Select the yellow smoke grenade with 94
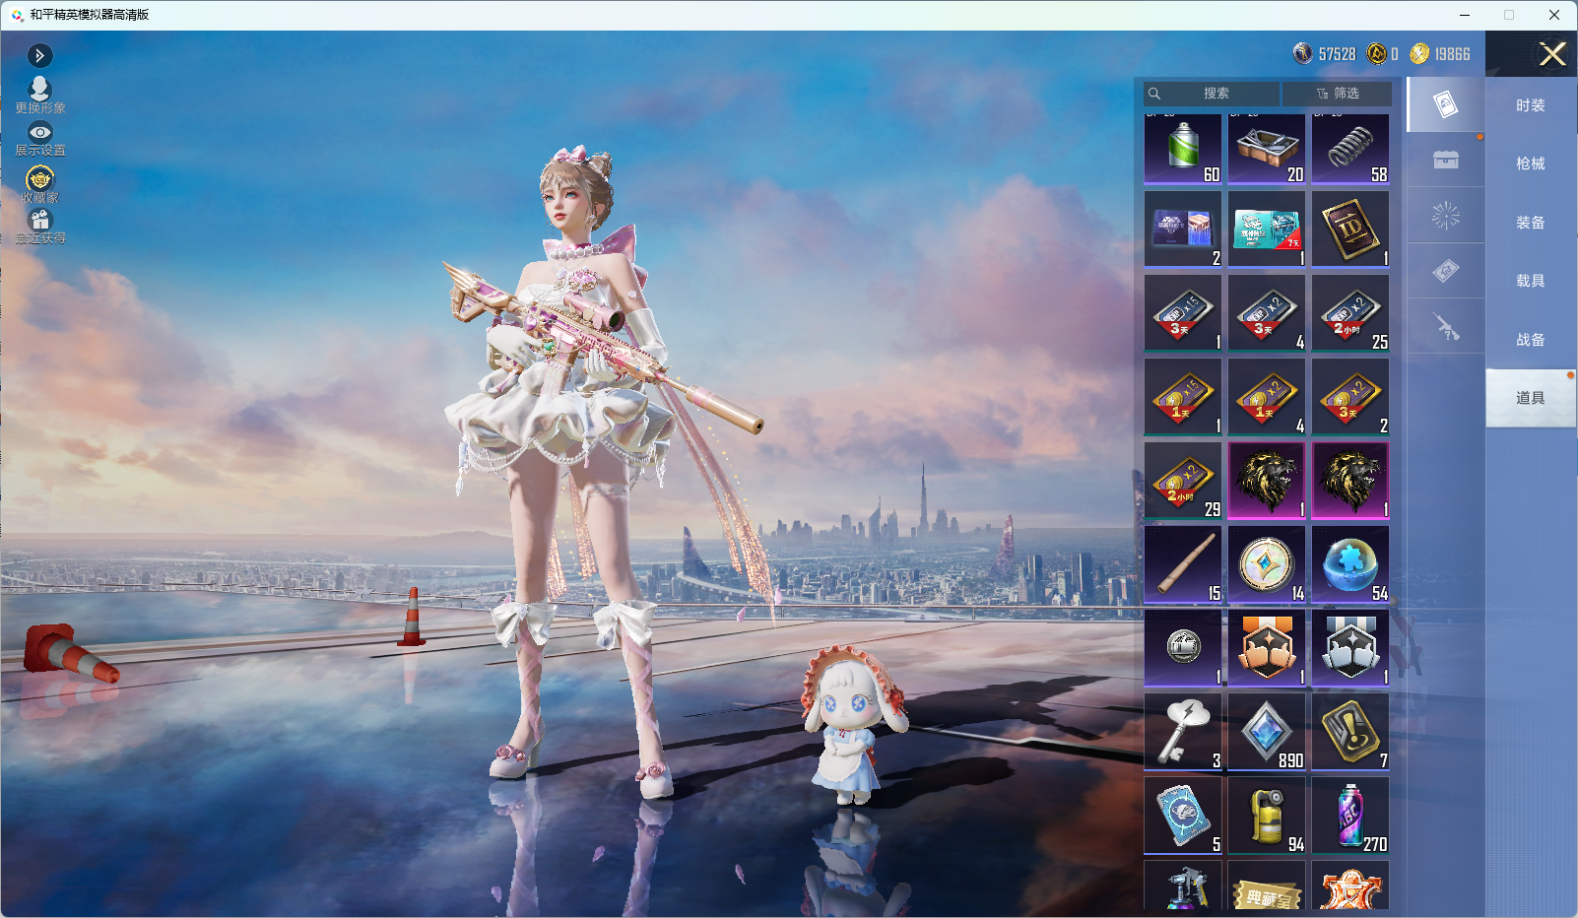Image resolution: width=1578 pixels, height=918 pixels. point(1267,816)
